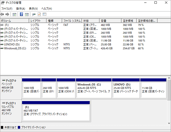
Task: Select the (F:) 482 MB FAT partition block
Action: [56, 111]
